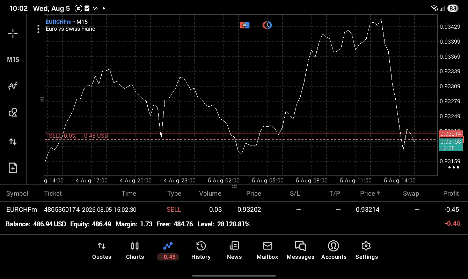Tap the 0.93339 price axis label
Viewport: 468px width, 279px height.
click(x=450, y=71)
